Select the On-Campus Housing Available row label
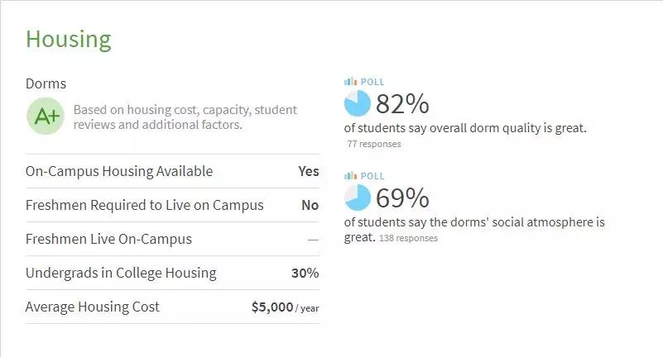Viewport: 663px width, 357px height. 119,171
